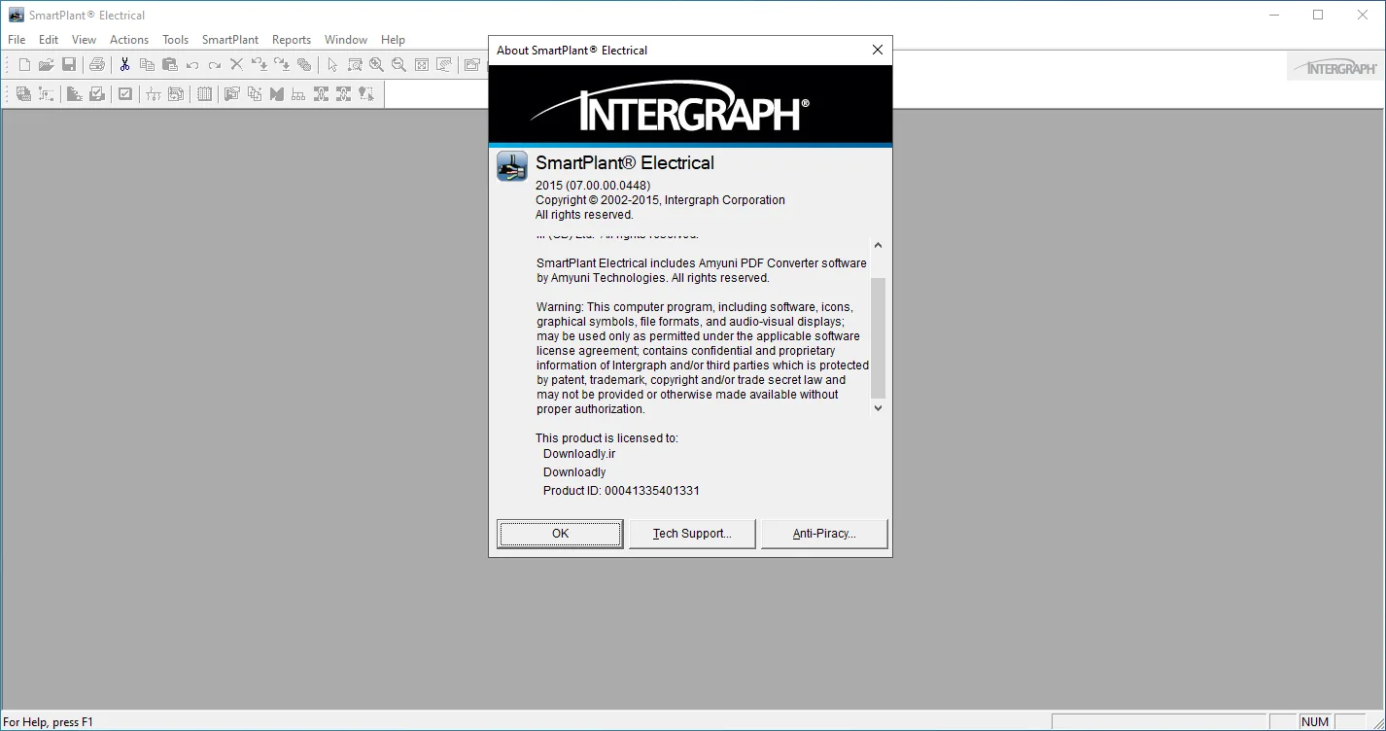The image size is (1386, 731).
Task: Click the lone checkbox toolbar icon
Action: point(125,94)
